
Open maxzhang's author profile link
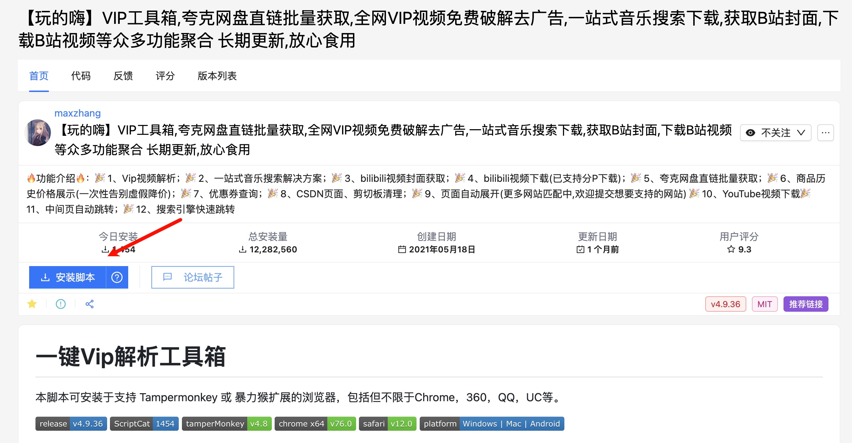tap(77, 113)
